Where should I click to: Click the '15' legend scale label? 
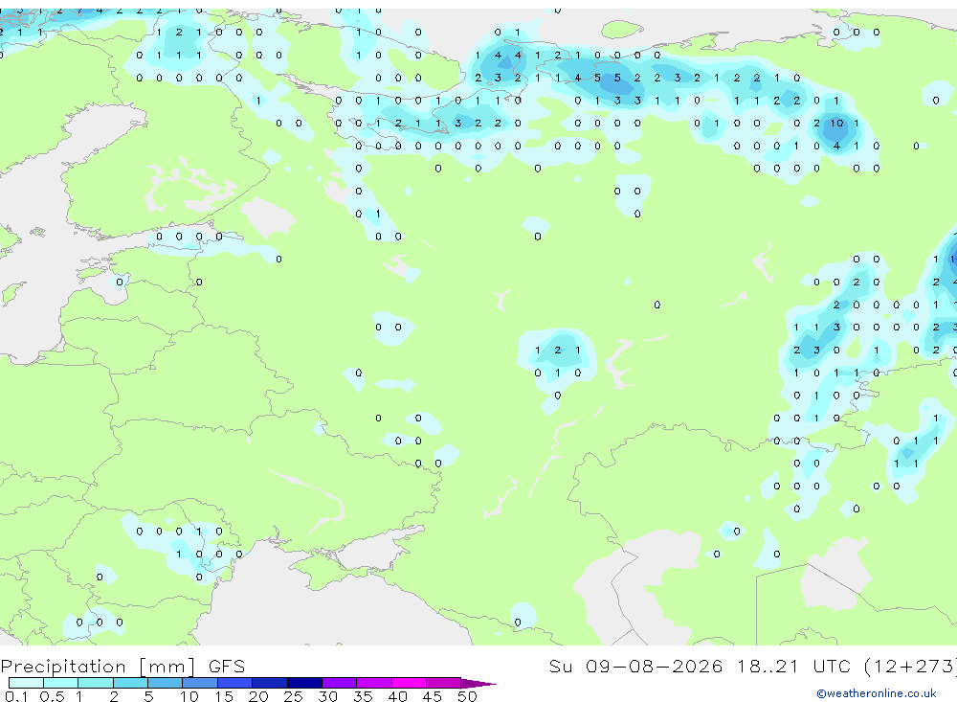point(223,696)
